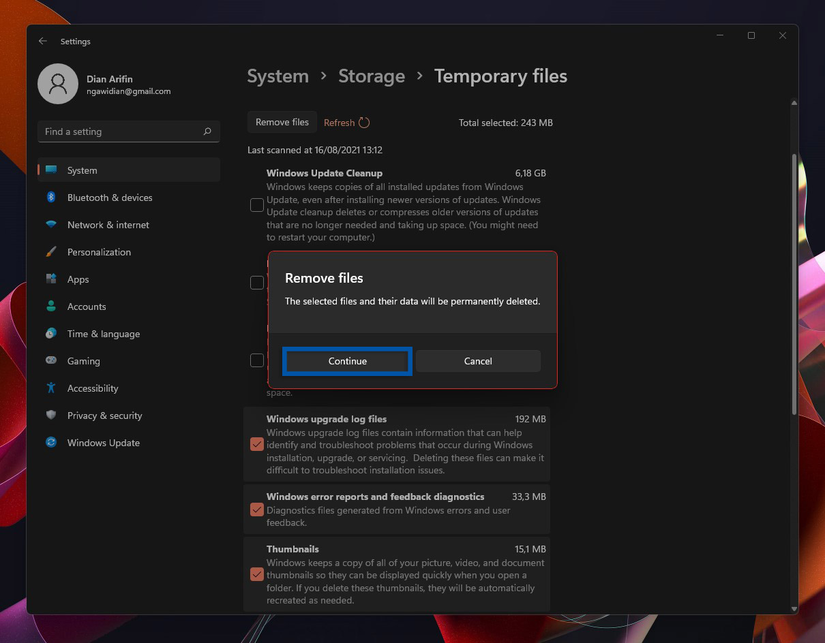This screenshot has width=825, height=643.
Task: Click the Accessibility person icon
Action: pyautogui.click(x=51, y=388)
